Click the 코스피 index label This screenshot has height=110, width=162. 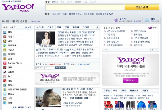(39, 64)
